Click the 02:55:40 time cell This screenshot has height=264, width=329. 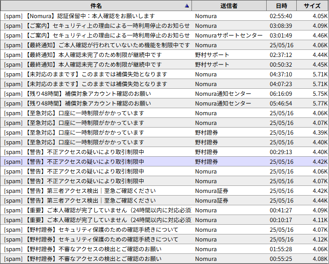pyautogui.click(x=281, y=16)
